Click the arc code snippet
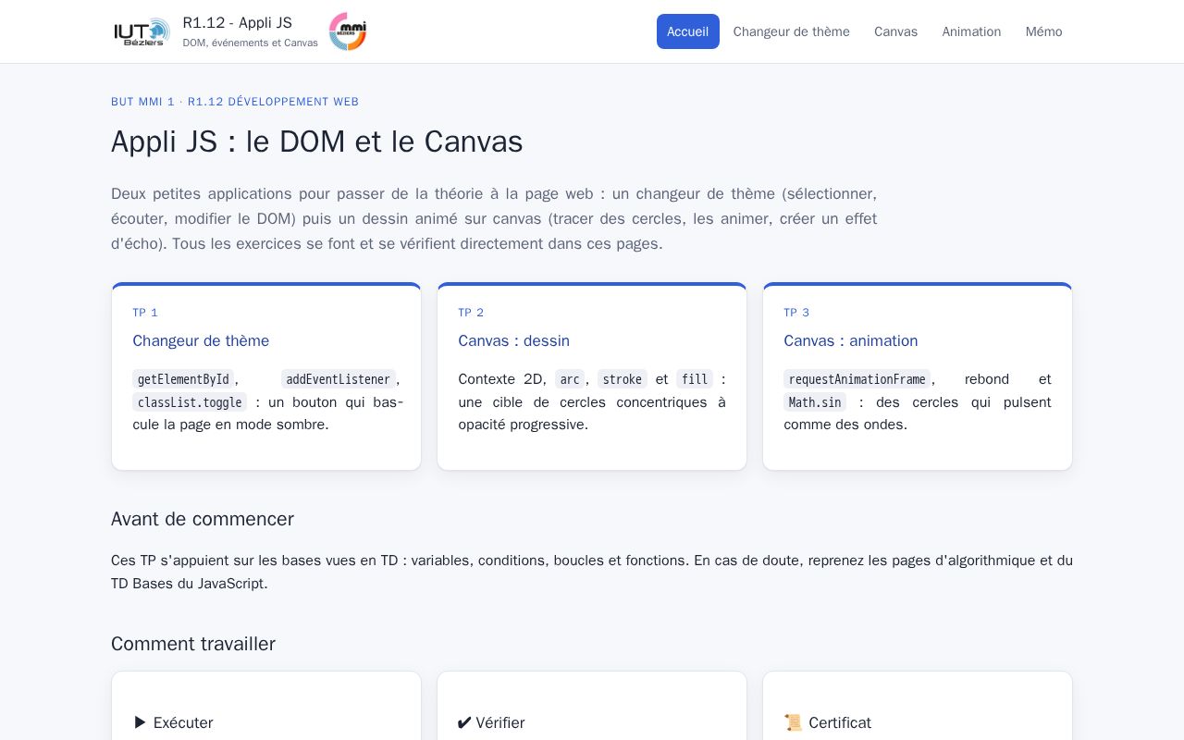1184x740 pixels. pyautogui.click(x=570, y=379)
